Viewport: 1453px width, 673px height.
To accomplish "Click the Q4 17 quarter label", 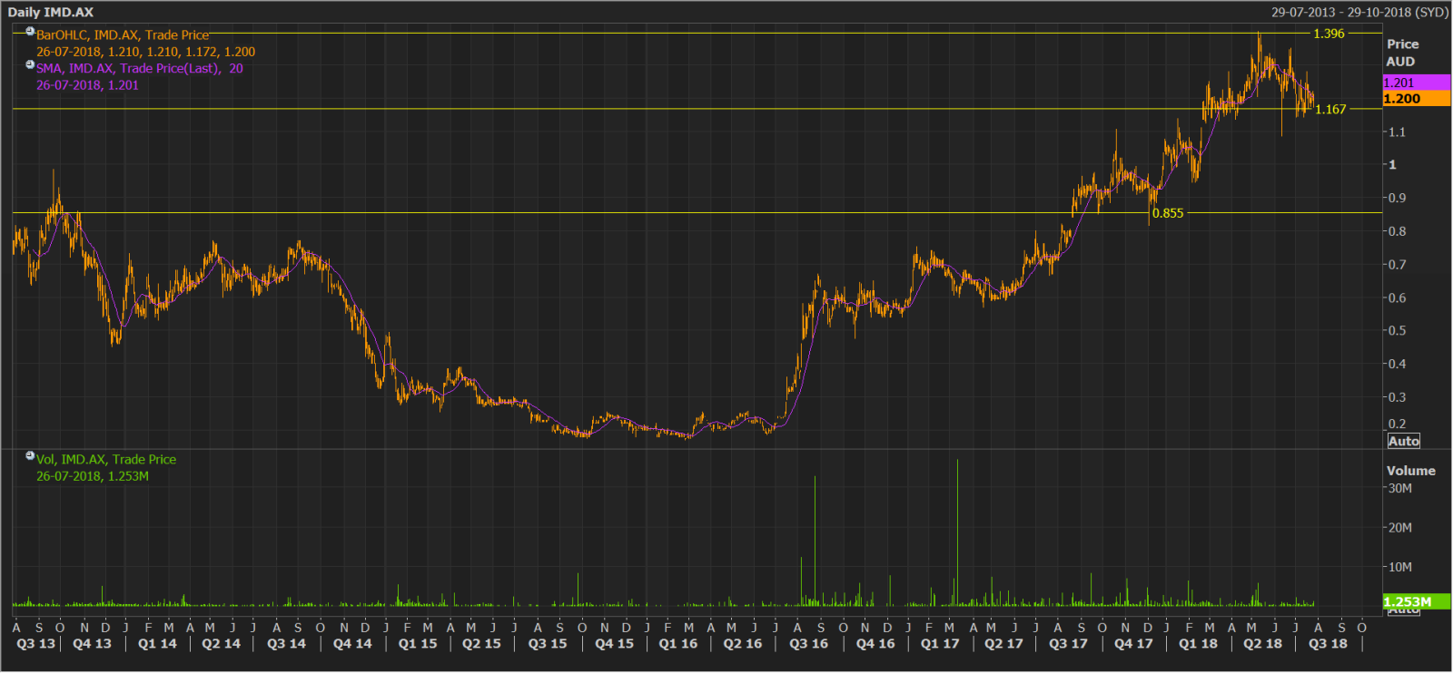I will point(1133,643).
